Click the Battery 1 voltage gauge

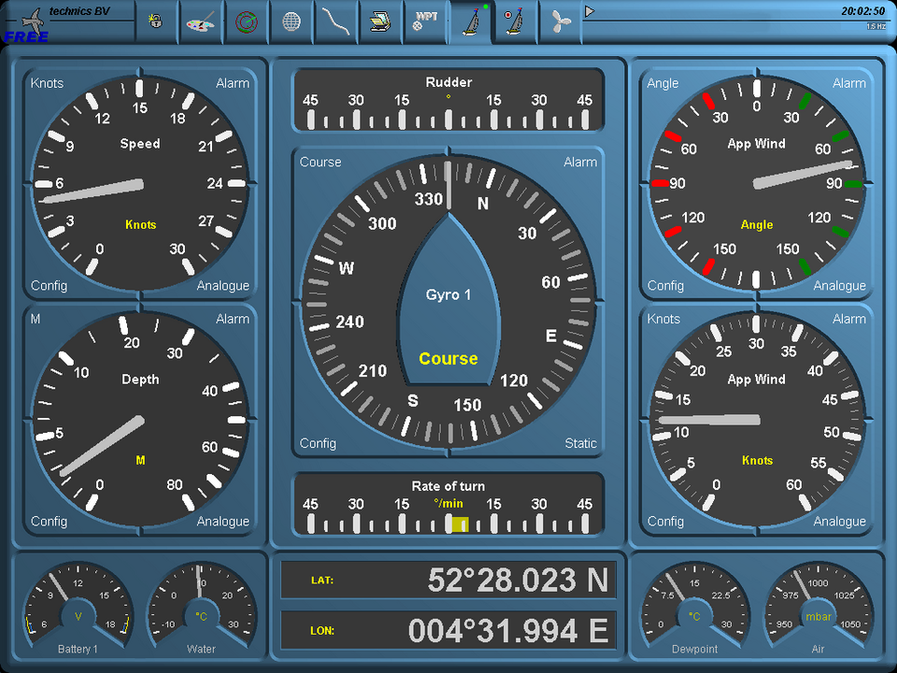[78, 608]
